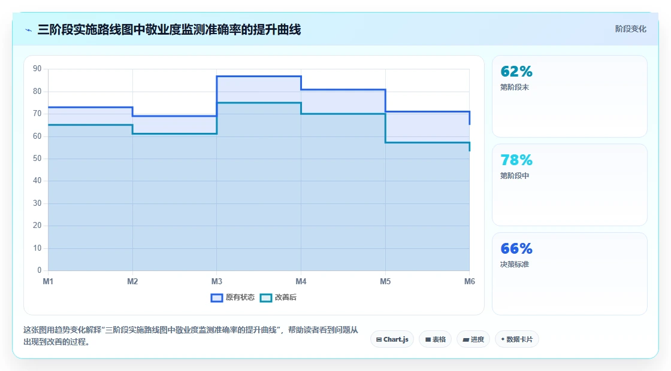
Task: Click the 90 y-axis value
Action: (37, 69)
